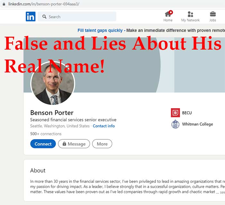This screenshot has height=205, width=225.
Task: Click the Message button
Action: [x=74, y=144]
